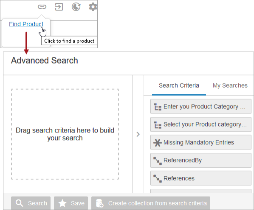The width and height of the screenshot is (254, 210).
Task: Click the ReferencedBy arrow icon
Action: (x=158, y=160)
